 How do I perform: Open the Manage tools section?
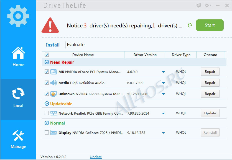coord(18,139)
